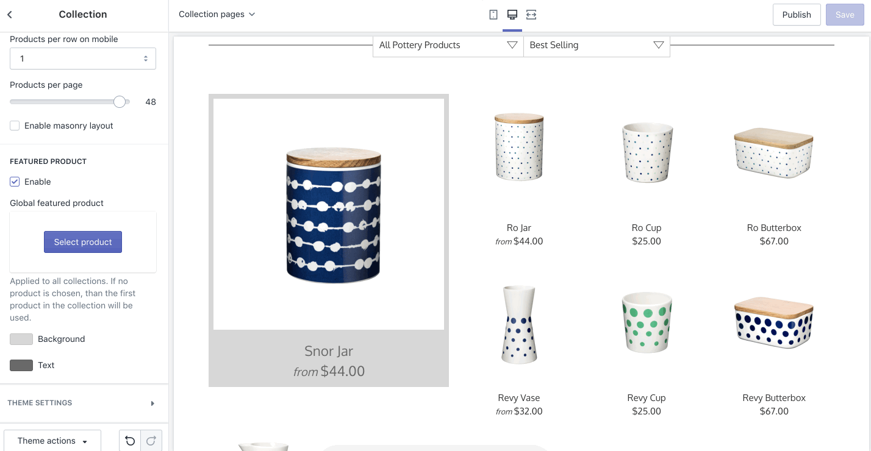The height and width of the screenshot is (451, 871).
Task: Click the redo arrow button
Action: (151, 441)
